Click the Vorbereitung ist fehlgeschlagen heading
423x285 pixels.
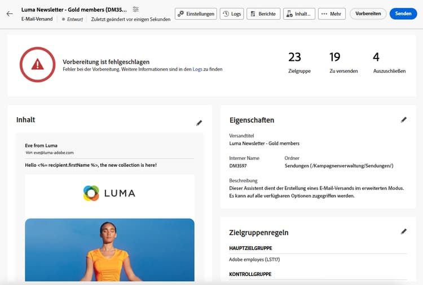[106, 62]
